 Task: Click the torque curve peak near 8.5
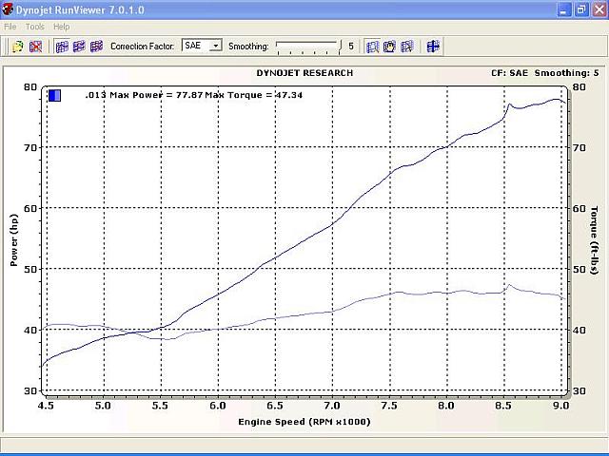(x=509, y=285)
